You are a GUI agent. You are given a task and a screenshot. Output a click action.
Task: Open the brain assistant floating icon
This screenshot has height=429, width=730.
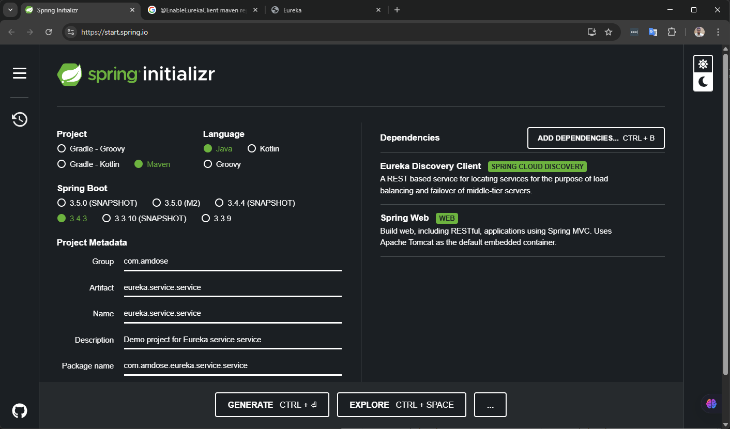(x=711, y=404)
